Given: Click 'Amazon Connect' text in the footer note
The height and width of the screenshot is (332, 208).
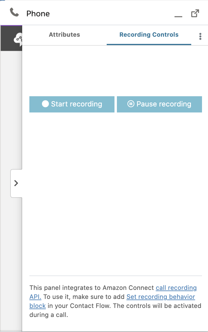Looking at the screenshot, I should tap(128, 288).
